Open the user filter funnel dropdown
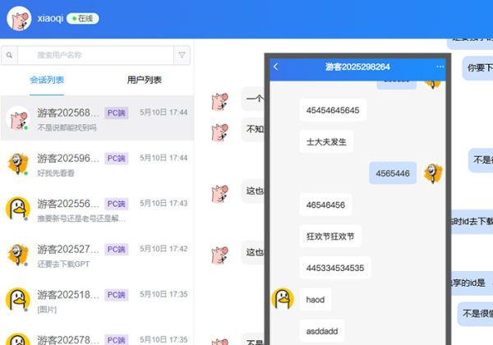The width and height of the screenshot is (493, 345). 182,56
